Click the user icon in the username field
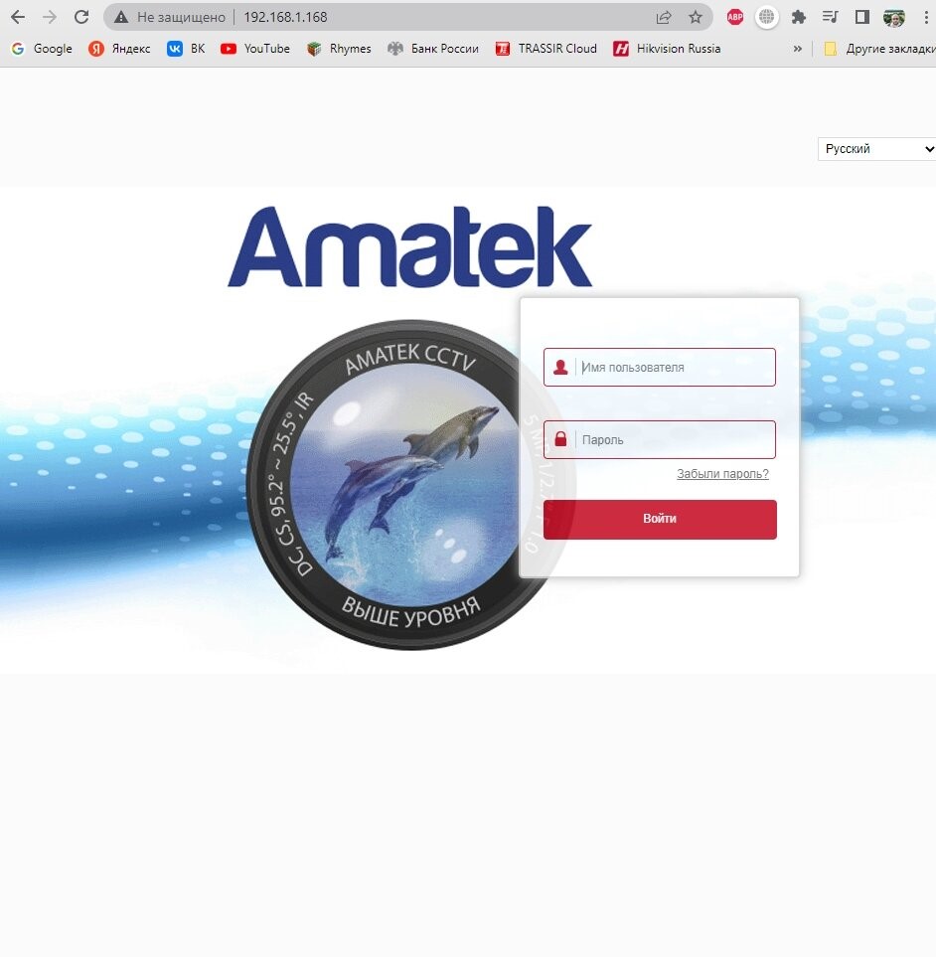 point(560,368)
